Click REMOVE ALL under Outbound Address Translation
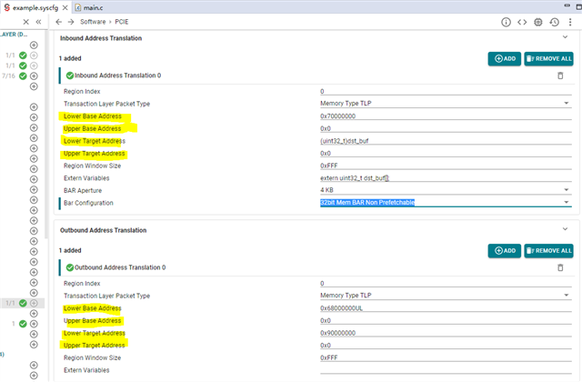 pos(548,250)
